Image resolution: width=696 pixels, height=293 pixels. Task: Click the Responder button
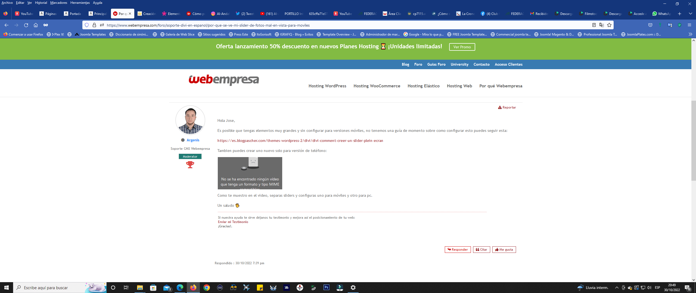tap(458, 250)
